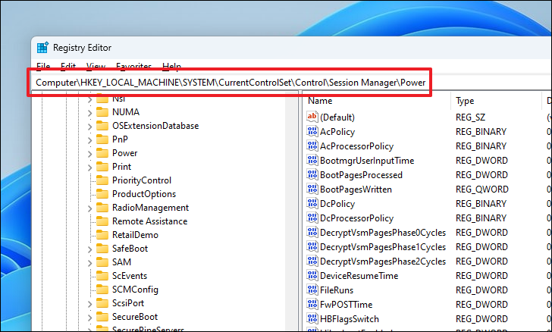
Task: Expand the SAM key
Action: point(89,263)
